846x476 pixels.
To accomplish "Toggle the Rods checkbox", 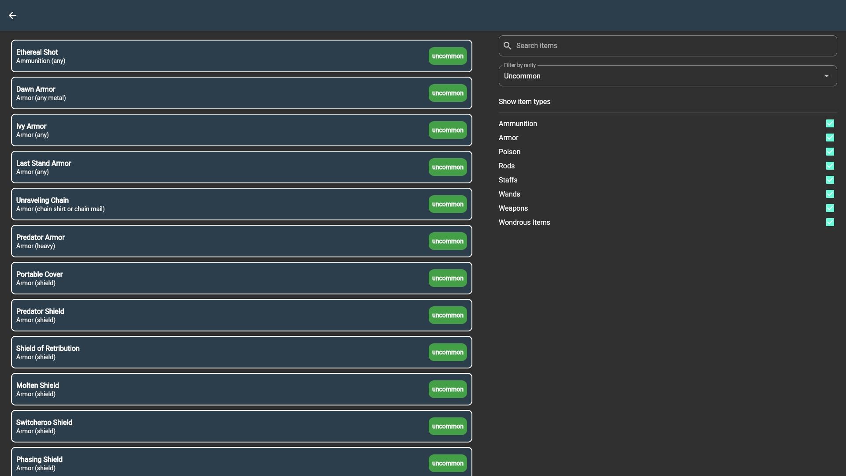I will [830, 166].
